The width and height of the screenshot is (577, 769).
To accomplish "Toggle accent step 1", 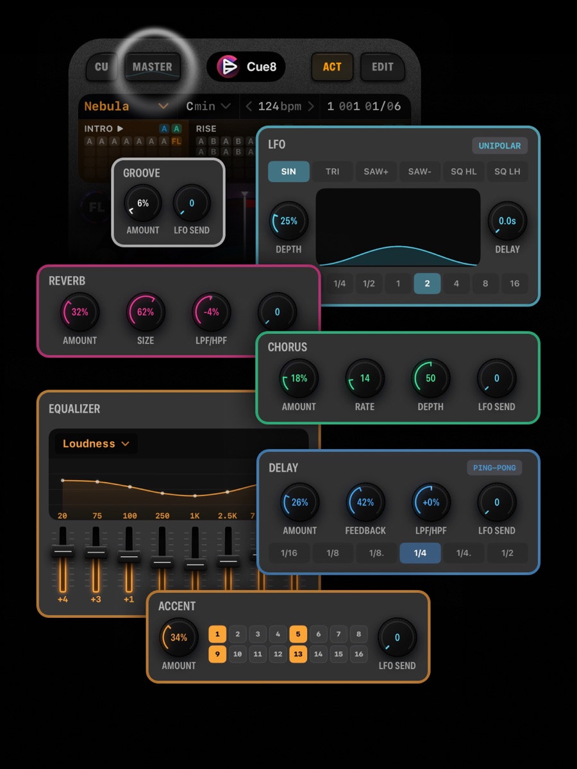I will tap(217, 634).
